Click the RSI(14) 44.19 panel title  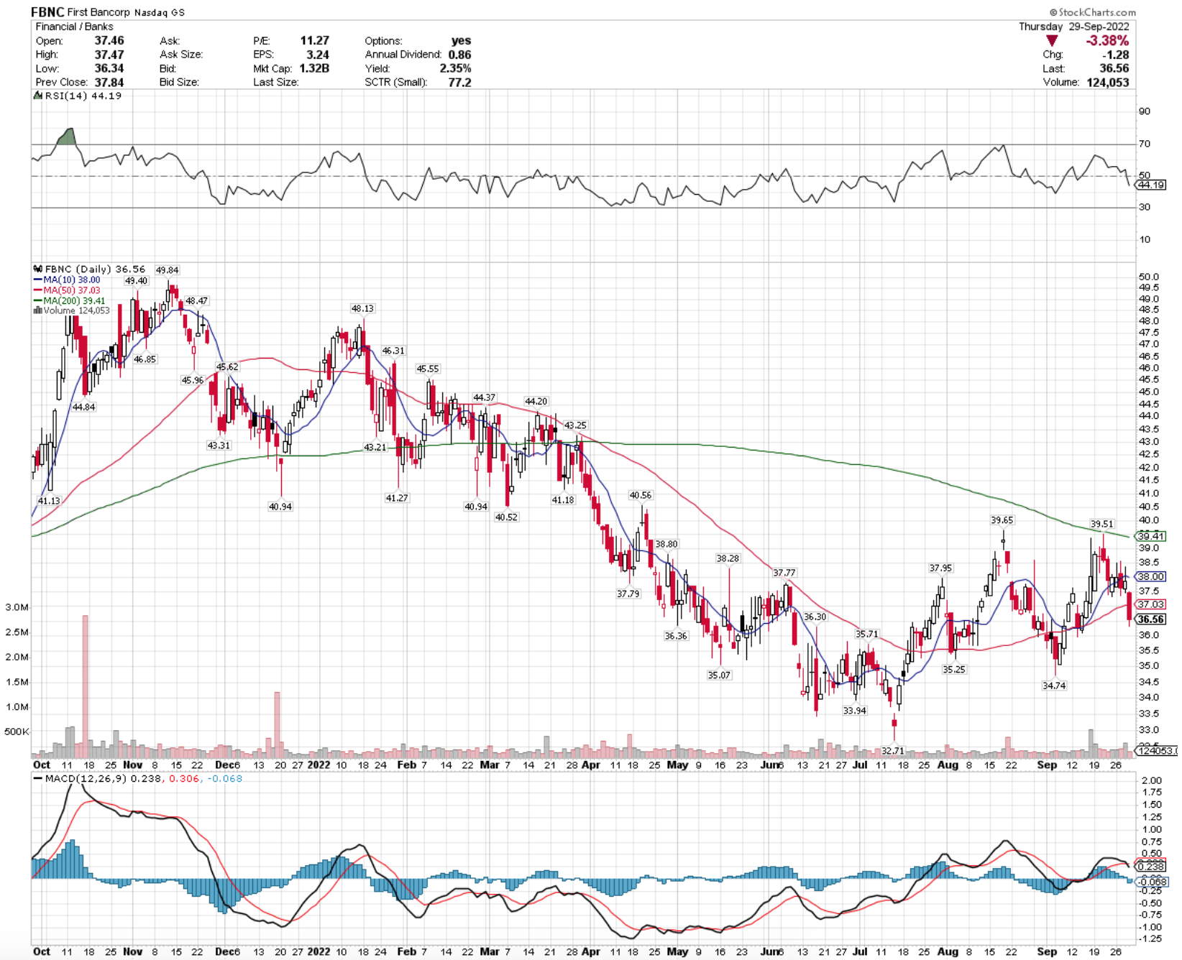coord(83,96)
